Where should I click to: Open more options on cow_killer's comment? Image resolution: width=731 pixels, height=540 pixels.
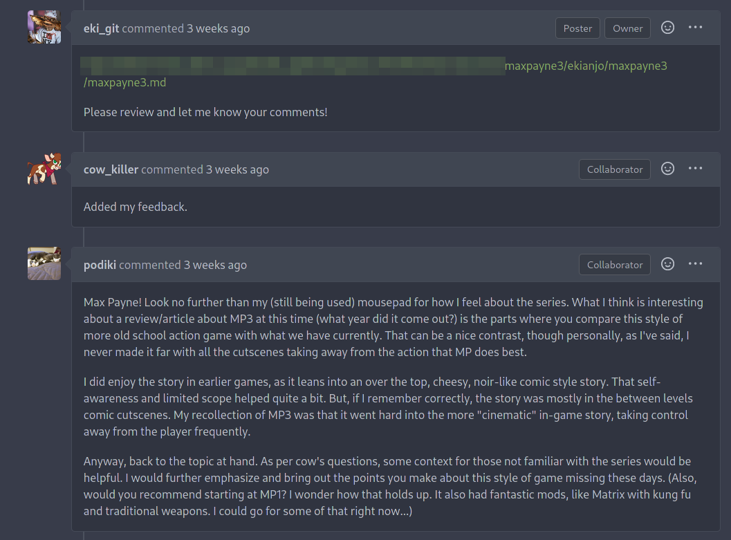(x=695, y=169)
